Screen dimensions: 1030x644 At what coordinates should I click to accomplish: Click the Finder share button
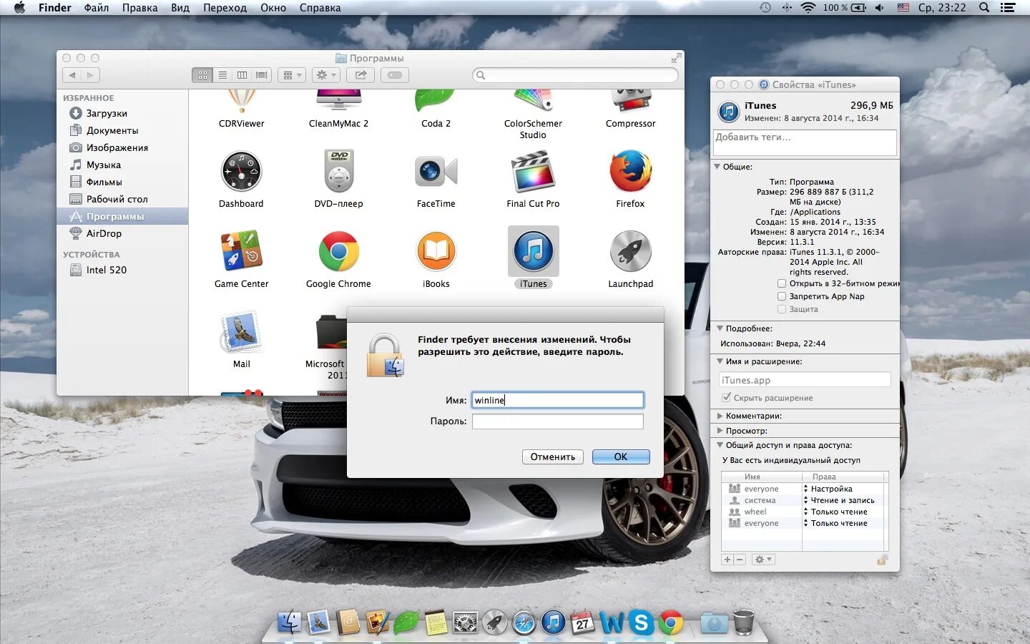point(360,75)
